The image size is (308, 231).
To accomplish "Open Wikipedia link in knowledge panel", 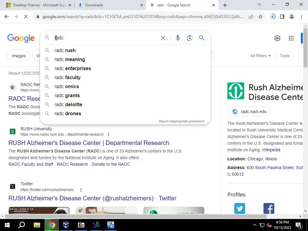I will click(271, 150).
